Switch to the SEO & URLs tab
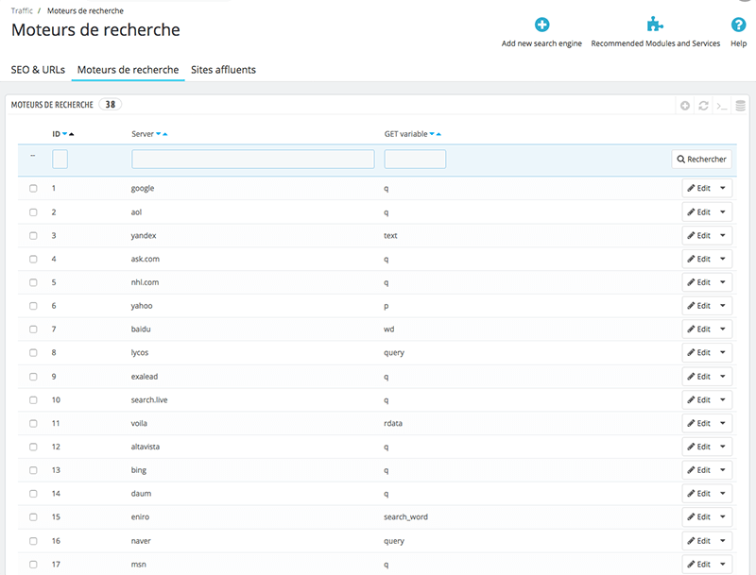 point(38,70)
